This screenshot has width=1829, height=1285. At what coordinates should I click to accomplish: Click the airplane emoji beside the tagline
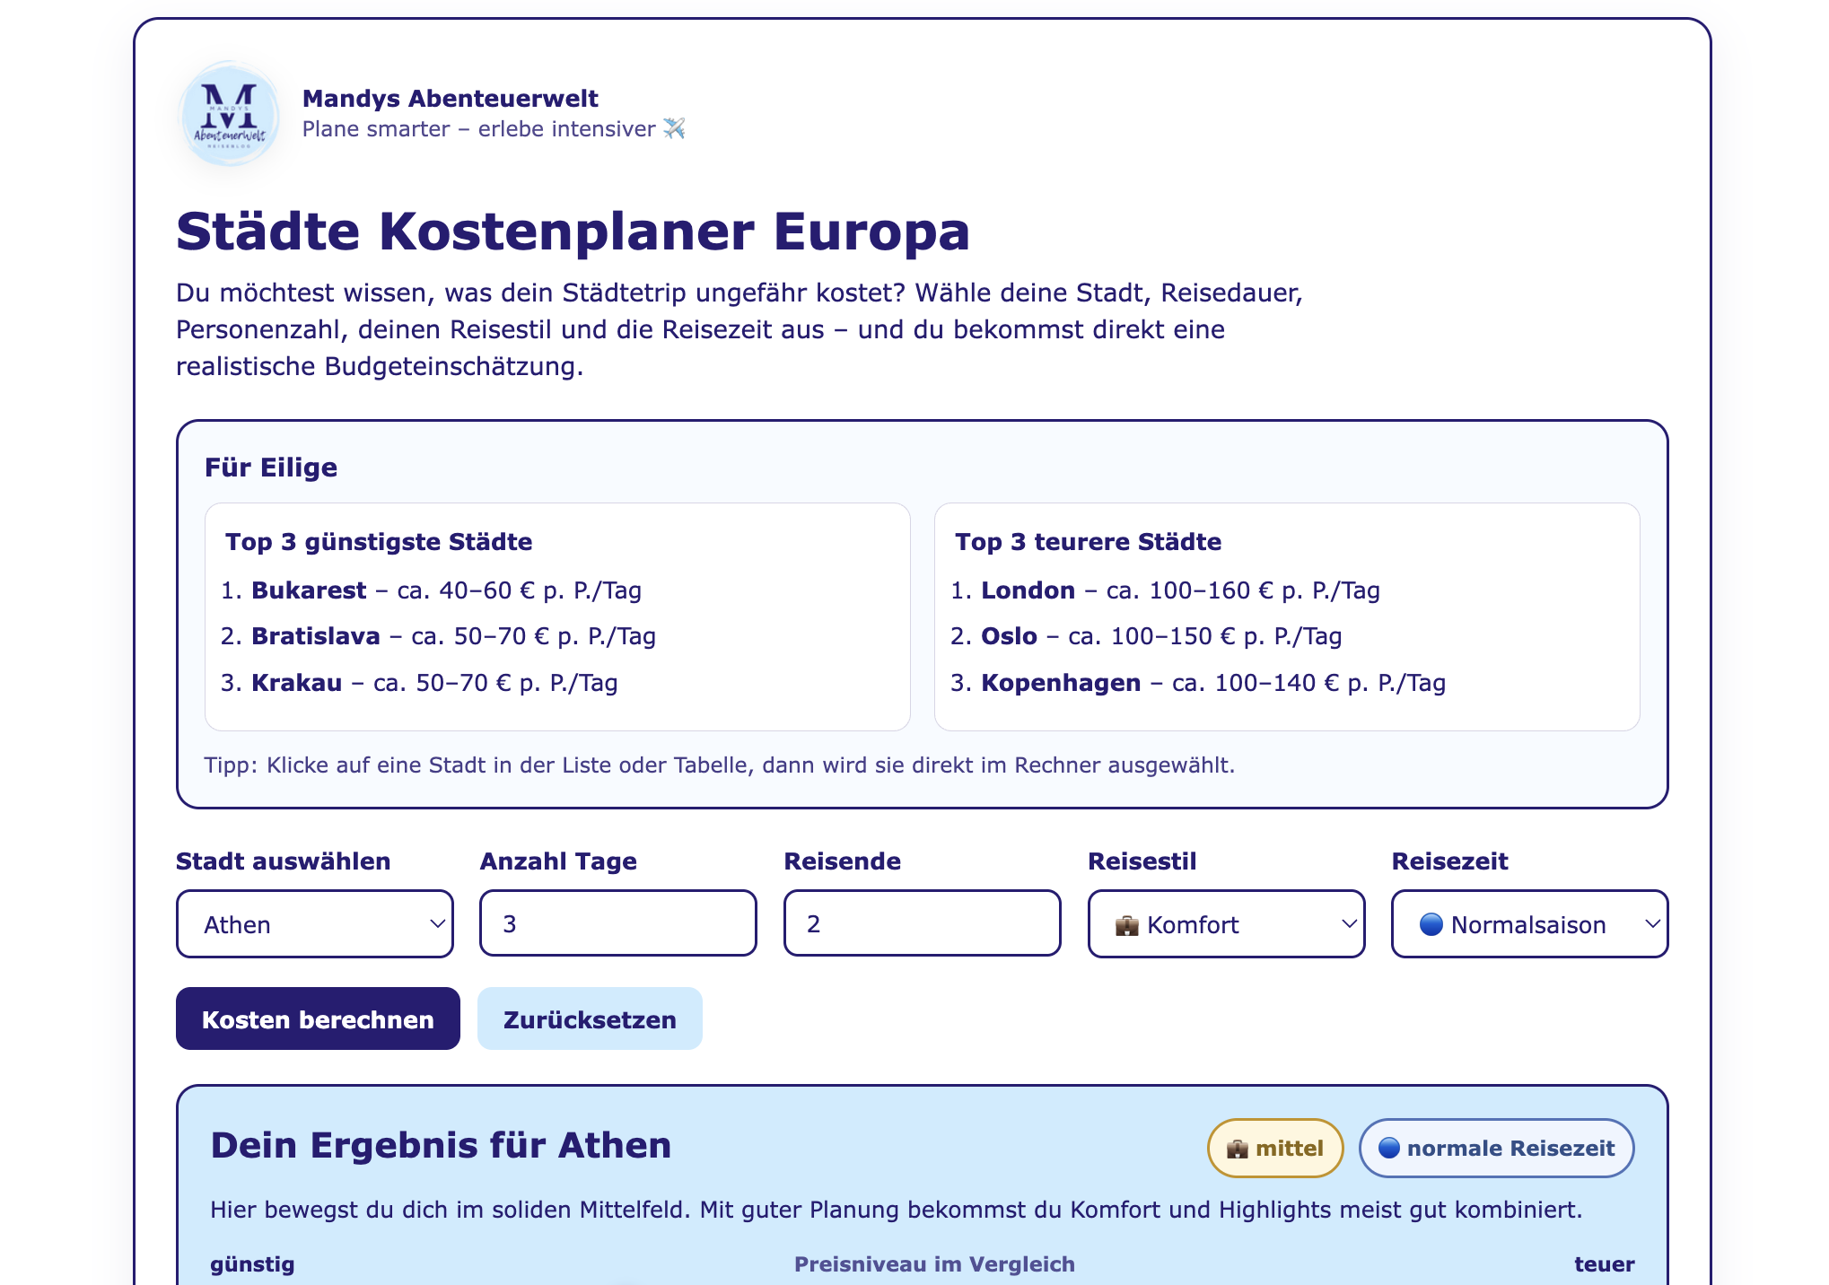point(674,129)
